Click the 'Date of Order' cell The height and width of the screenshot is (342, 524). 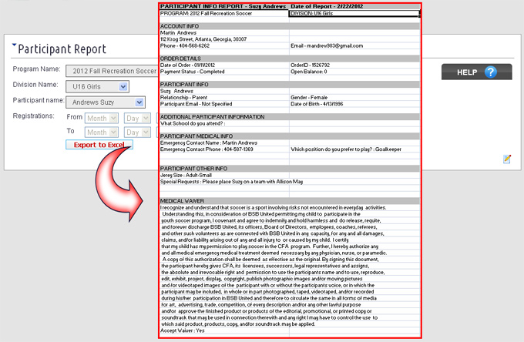(x=224, y=65)
